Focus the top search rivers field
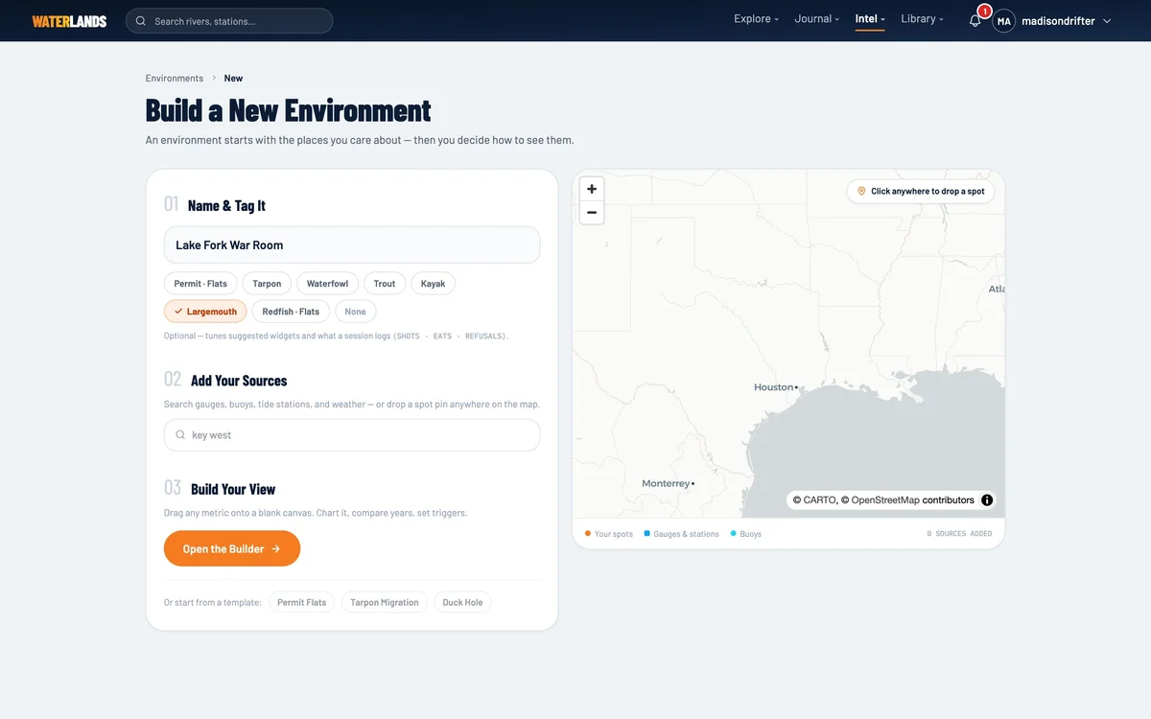1151x719 pixels. pos(229,21)
